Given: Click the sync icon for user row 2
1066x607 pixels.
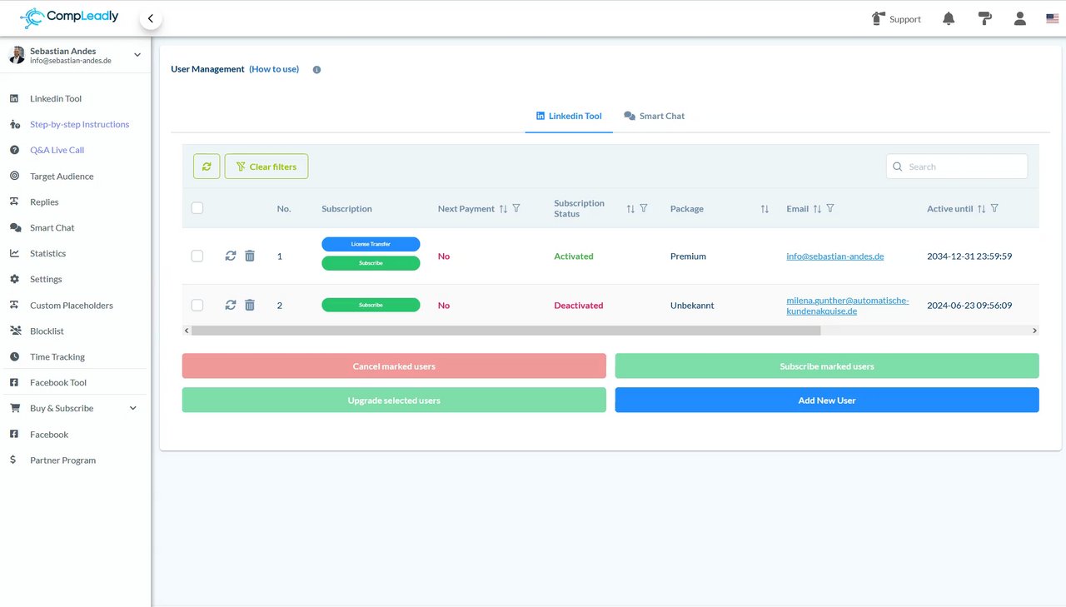Looking at the screenshot, I should [231, 306].
